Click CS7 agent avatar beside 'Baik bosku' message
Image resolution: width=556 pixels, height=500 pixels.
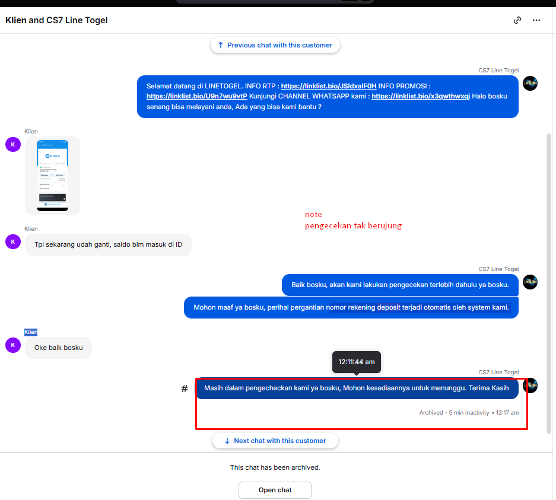pyautogui.click(x=530, y=282)
